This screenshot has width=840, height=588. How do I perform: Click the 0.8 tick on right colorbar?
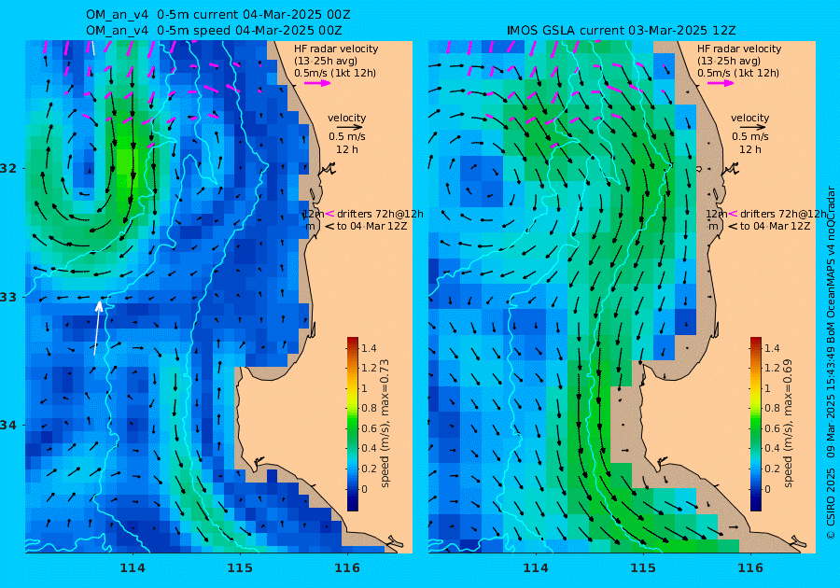pyautogui.click(x=772, y=408)
